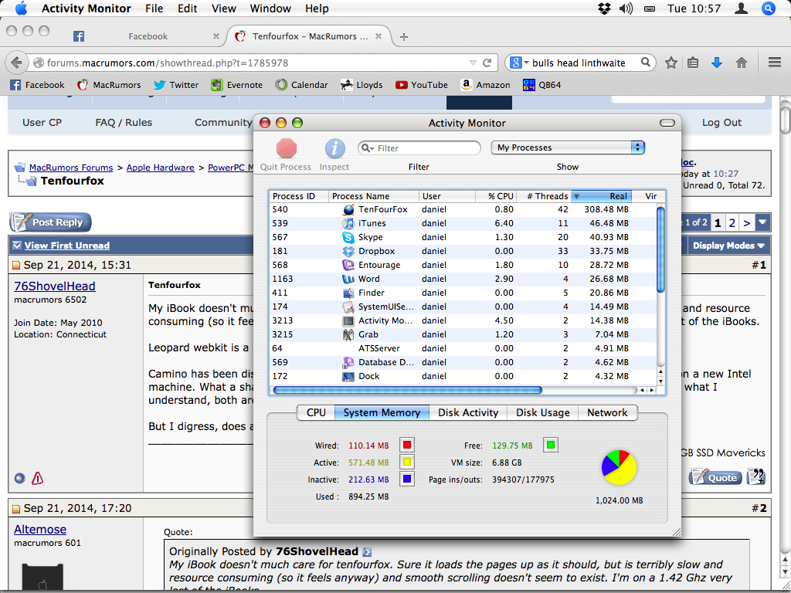Click the Post Reply button
The width and height of the screenshot is (791, 593).
point(50,222)
